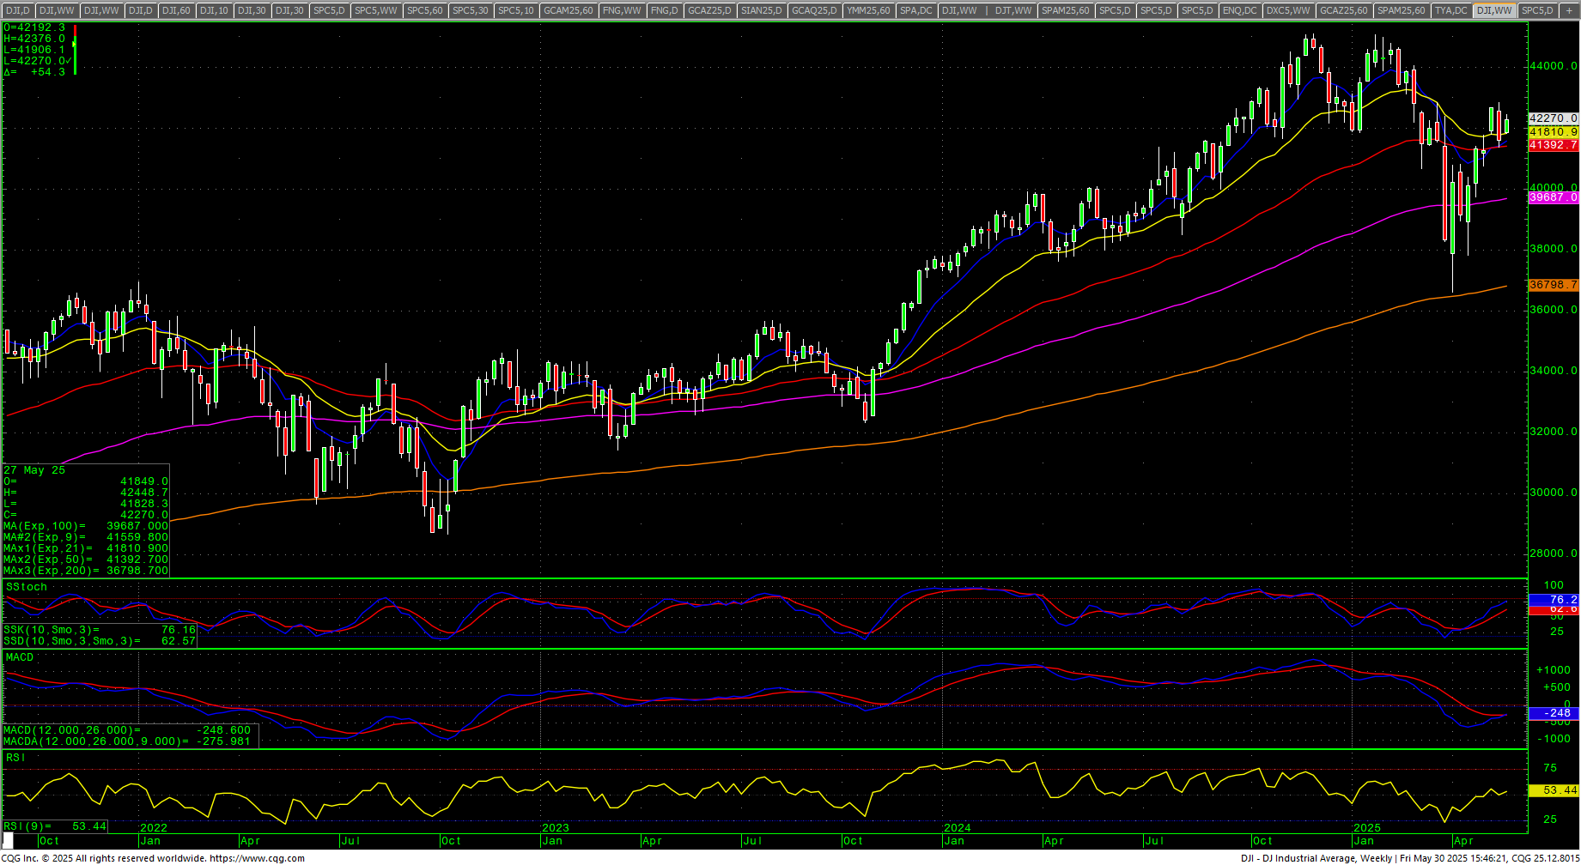Click the 27 May 25 date header
Viewport: 1581px width, 865px height.
tap(34, 470)
